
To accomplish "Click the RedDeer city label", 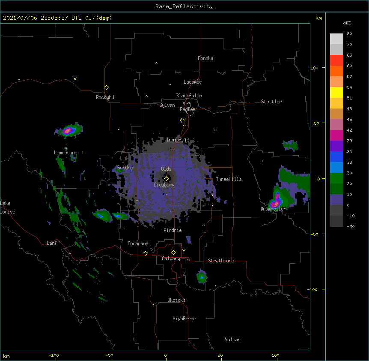I will pyautogui.click(x=188, y=109).
